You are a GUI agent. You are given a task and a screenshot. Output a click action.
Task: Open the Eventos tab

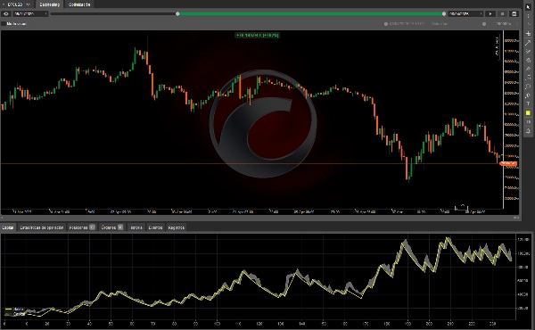point(155,227)
